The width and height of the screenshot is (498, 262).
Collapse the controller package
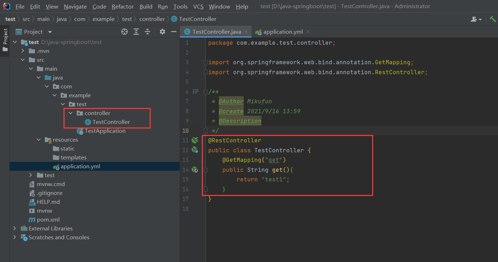tap(70, 113)
